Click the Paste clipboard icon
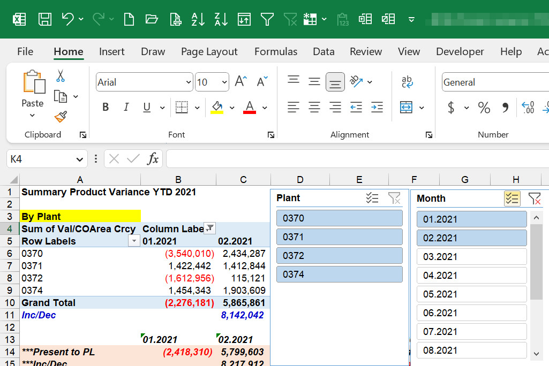The height and width of the screenshot is (366, 549). 34,82
